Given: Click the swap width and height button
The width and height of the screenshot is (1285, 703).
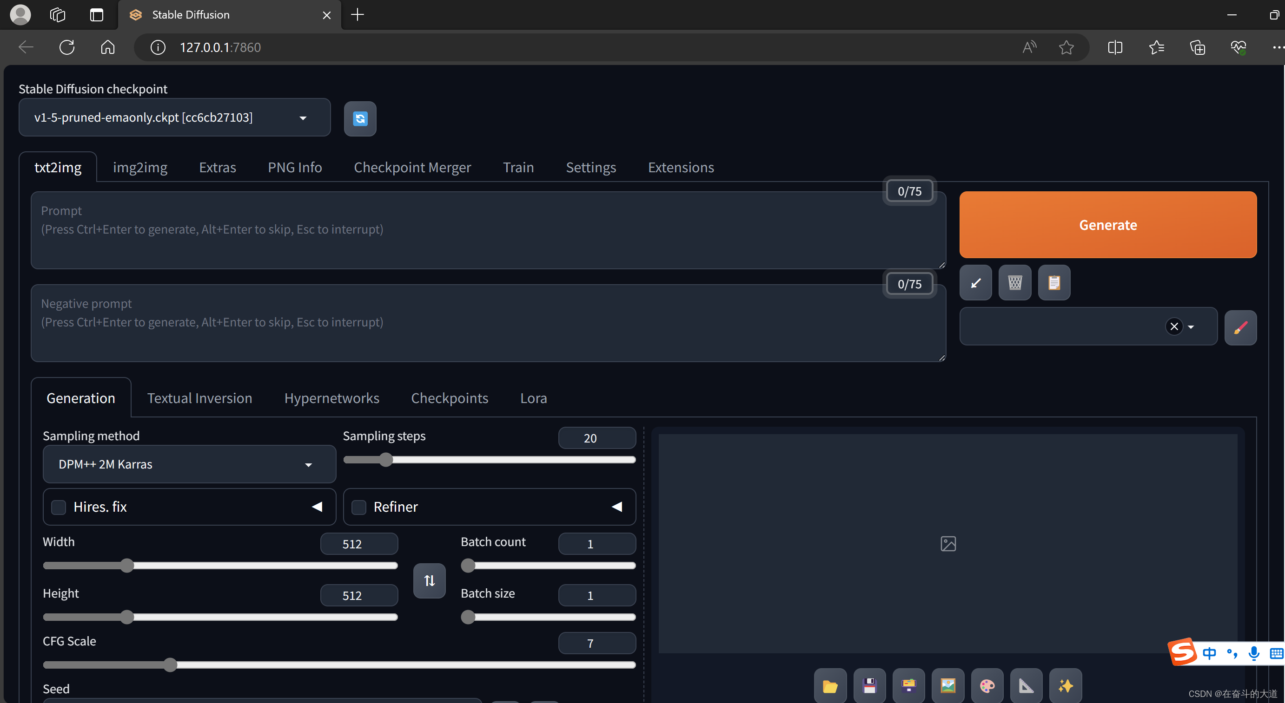Looking at the screenshot, I should click(x=429, y=580).
